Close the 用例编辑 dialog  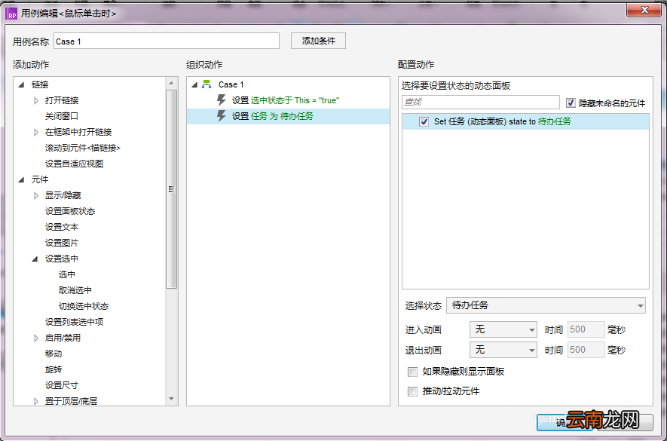point(644,11)
